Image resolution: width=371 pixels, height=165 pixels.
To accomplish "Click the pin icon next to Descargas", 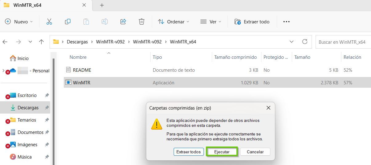I will (x=47, y=108).
